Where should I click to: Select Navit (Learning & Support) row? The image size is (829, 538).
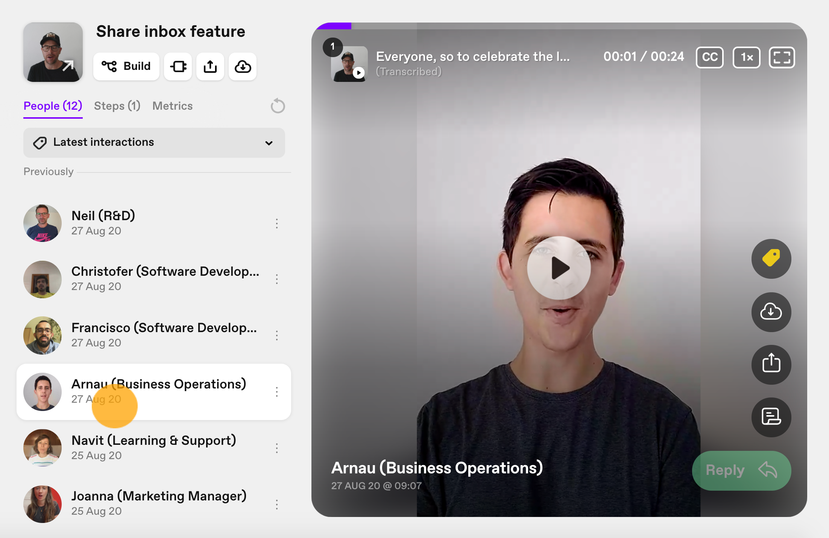[153, 448]
